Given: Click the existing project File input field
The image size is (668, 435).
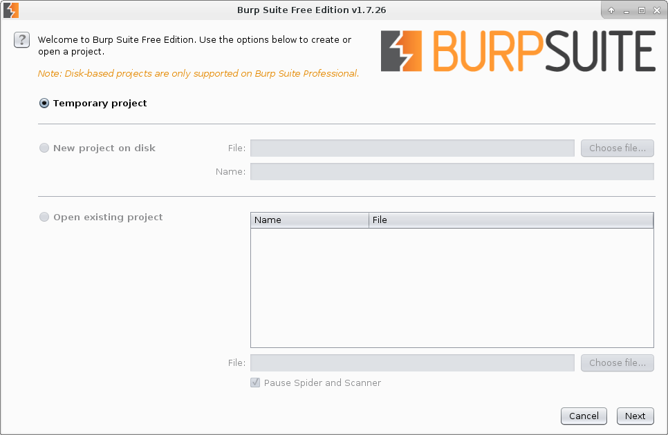Looking at the screenshot, I should point(412,362).
